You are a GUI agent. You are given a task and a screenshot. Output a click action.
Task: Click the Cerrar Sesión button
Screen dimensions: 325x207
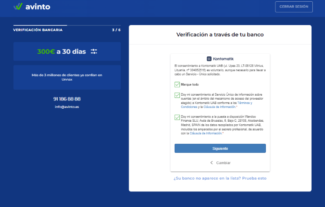294,7
